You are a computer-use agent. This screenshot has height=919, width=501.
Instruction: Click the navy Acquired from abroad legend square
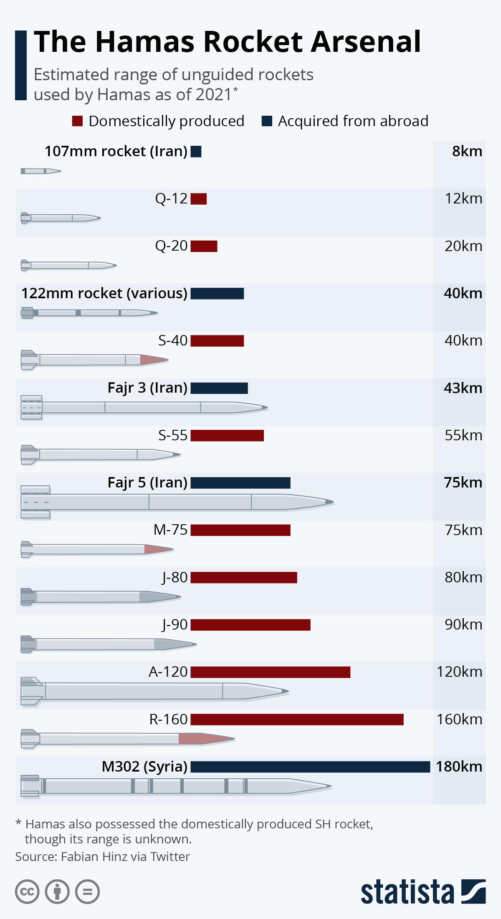tap(267, 121)
